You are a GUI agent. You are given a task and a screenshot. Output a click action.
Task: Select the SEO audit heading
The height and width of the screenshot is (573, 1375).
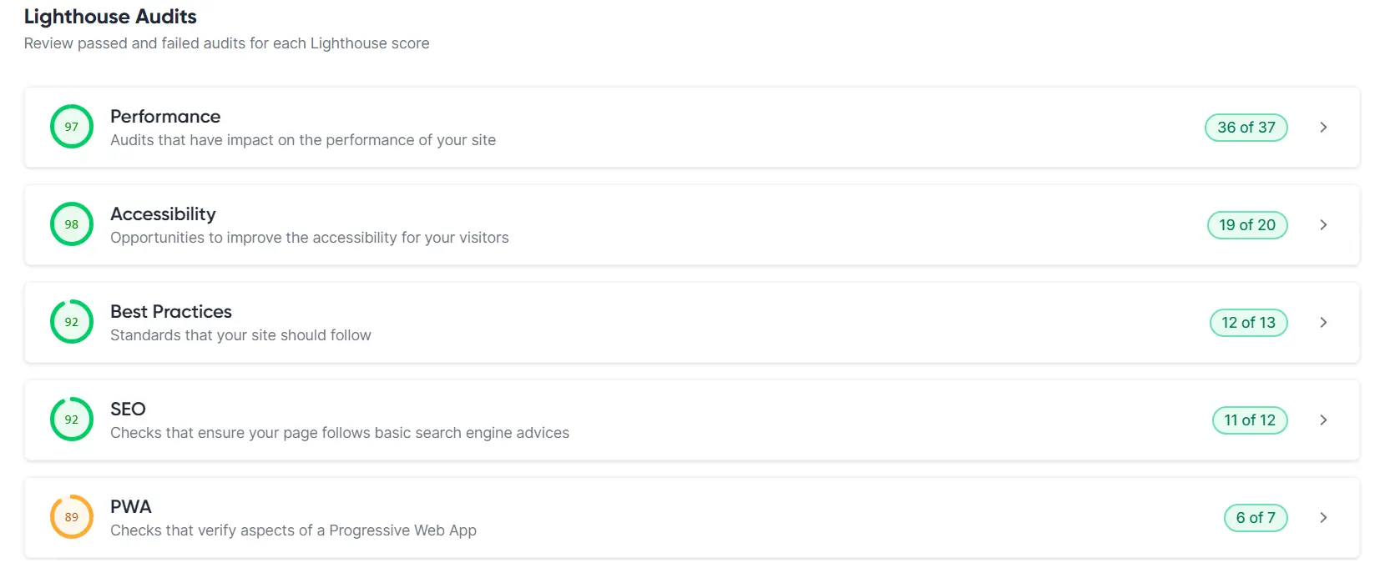coord(128,410)
